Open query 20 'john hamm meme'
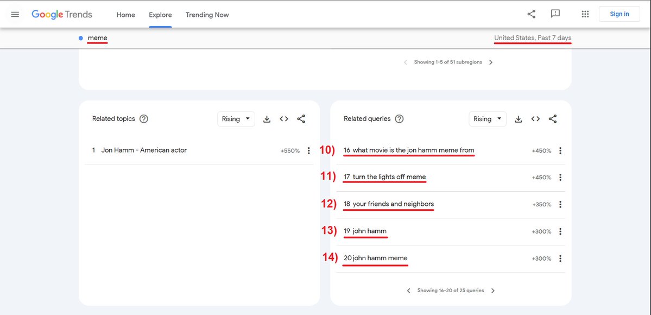Image resolution: width=651 pixels, height=315 pixels. click(x=380, y=259)
